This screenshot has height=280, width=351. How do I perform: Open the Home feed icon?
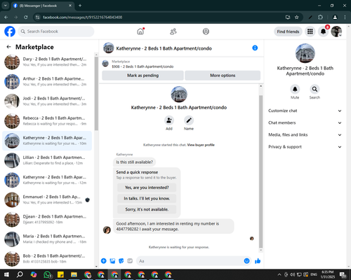(140, 31)
